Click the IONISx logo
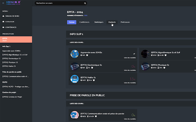 click(13, 3)
